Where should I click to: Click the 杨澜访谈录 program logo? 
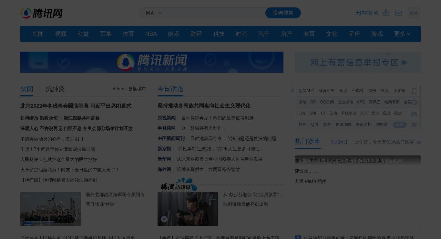(x=179, y=185)
